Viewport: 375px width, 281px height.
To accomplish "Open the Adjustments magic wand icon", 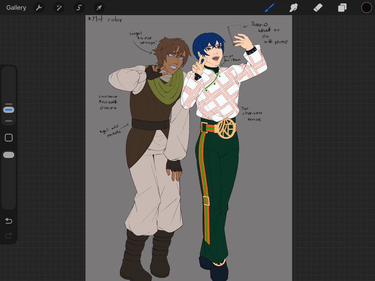I will click(x=59, y=7).
